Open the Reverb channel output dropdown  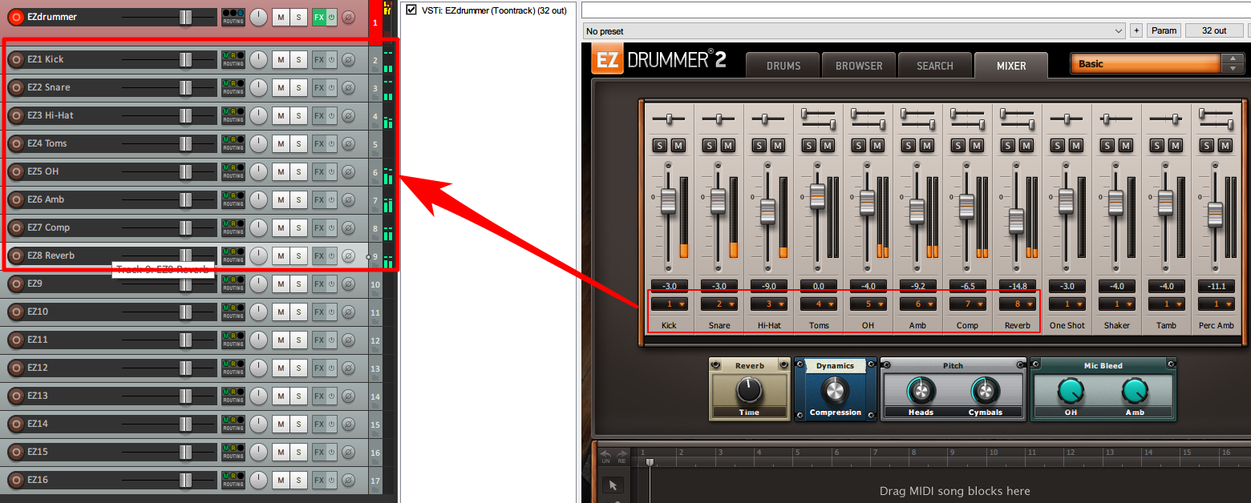(x=1017, y=304)
